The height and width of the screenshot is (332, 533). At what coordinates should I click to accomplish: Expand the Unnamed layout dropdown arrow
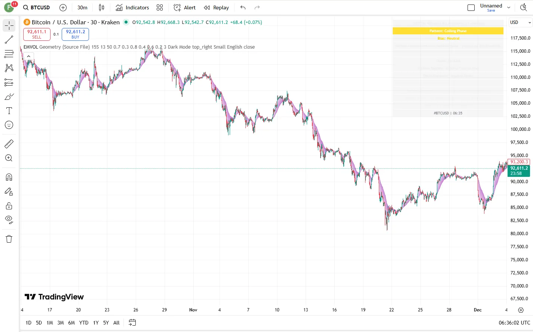coord(509,7)
